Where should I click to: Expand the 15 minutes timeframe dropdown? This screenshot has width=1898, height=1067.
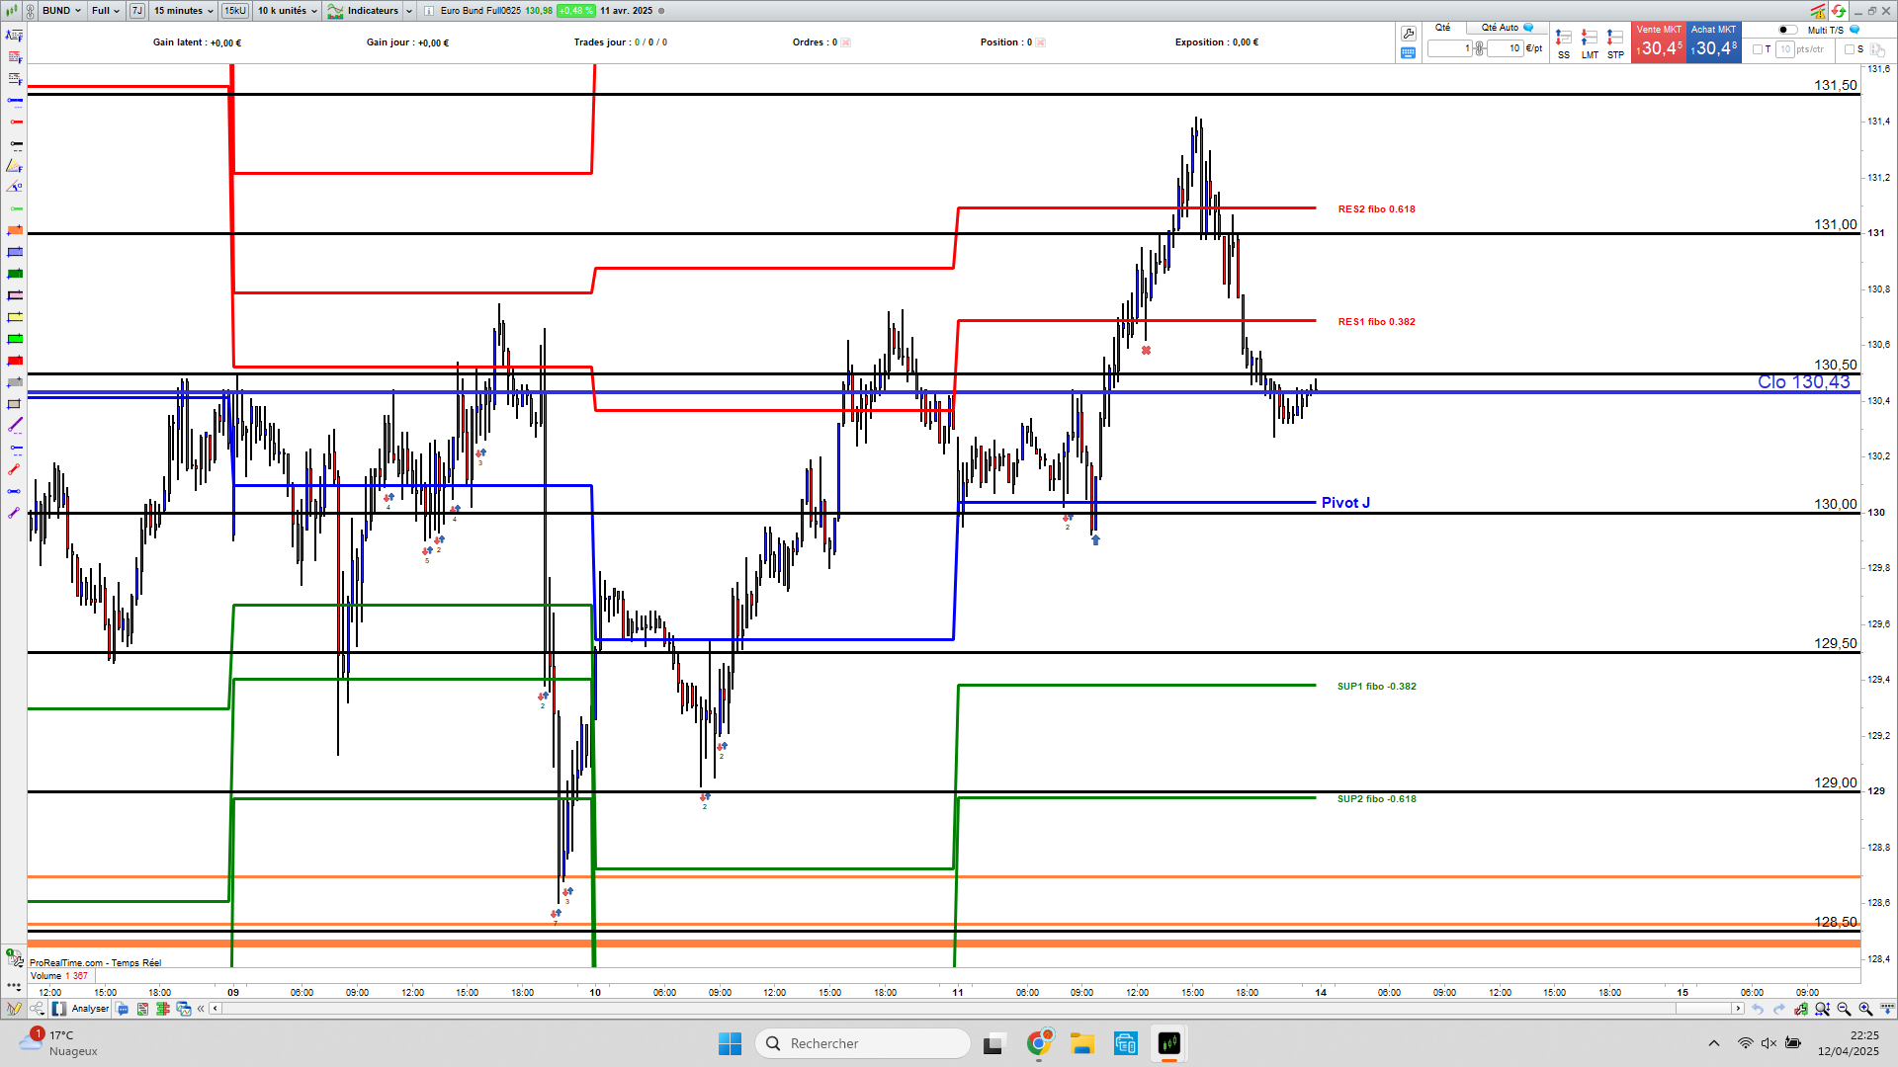183,11
